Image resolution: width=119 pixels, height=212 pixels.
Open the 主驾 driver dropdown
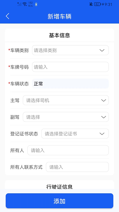(66, 100)
